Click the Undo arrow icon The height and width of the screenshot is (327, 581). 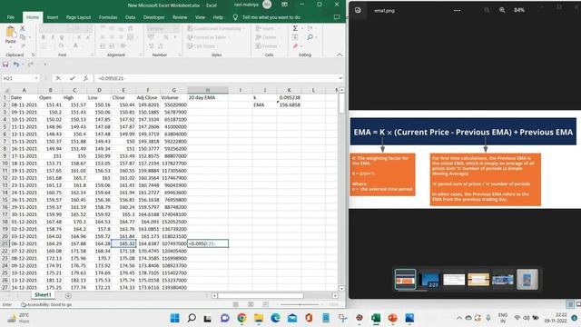[x=16, y=64]
